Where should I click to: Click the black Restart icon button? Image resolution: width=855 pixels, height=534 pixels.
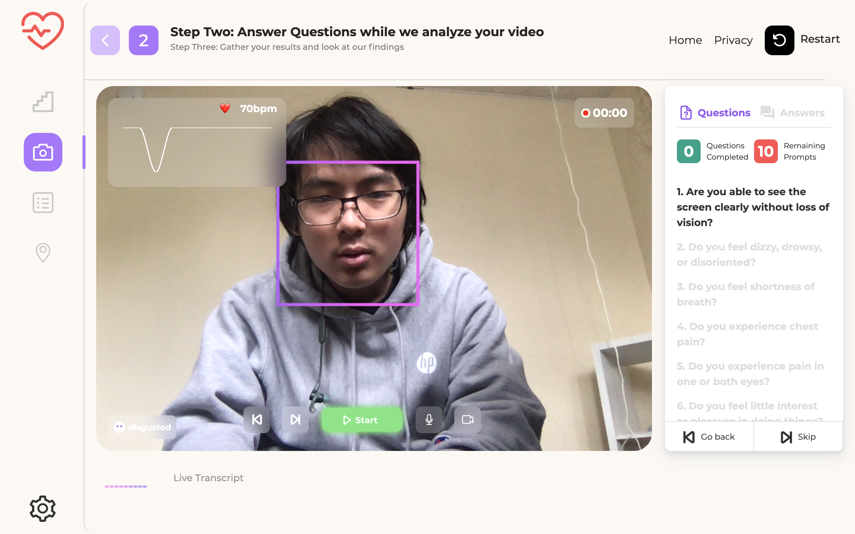coord(779,40)
